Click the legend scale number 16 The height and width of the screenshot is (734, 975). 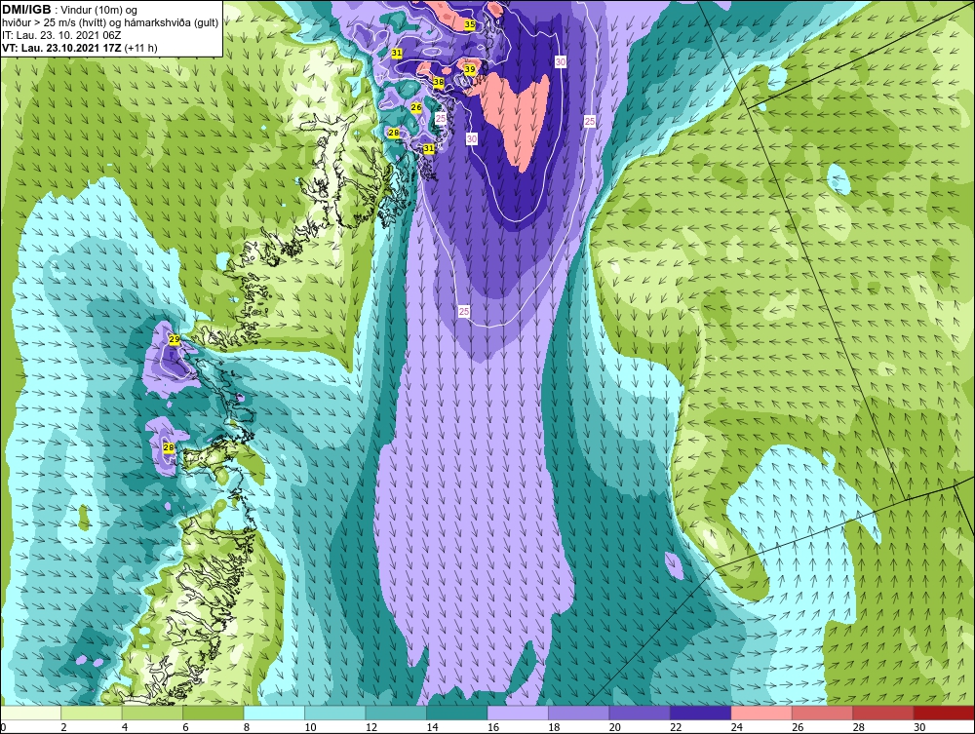click(493, 727)
